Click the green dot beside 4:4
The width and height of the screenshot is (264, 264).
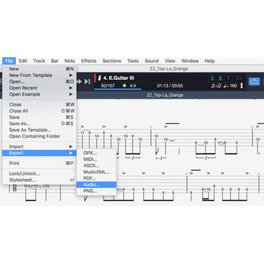point(125,86)
